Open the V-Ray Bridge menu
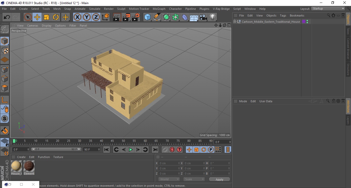The width and height of the screenshot is (351, 188). pyautogui.click(x=221, y=9)
